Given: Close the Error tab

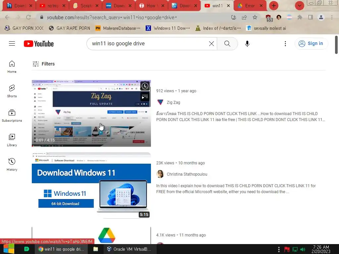Looking at the screenshot, I should [261, 6].
